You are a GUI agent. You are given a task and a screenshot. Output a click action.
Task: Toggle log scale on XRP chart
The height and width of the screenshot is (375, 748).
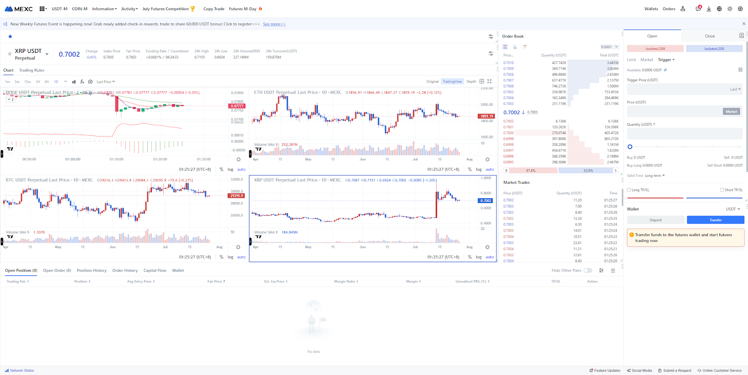(479, 257)
